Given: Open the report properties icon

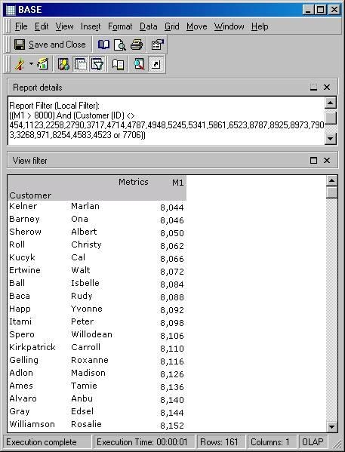Looking at the screenshot, I should point(157,45).
